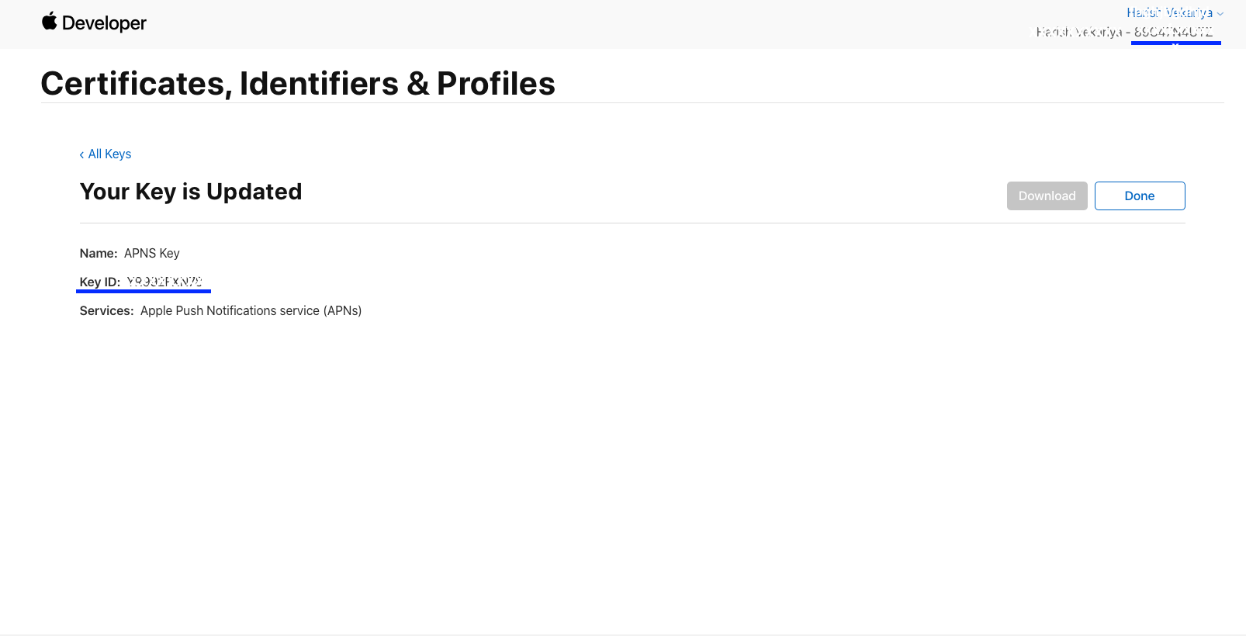
Task: Click the divider line below the key heading
Action: (632, 223)
